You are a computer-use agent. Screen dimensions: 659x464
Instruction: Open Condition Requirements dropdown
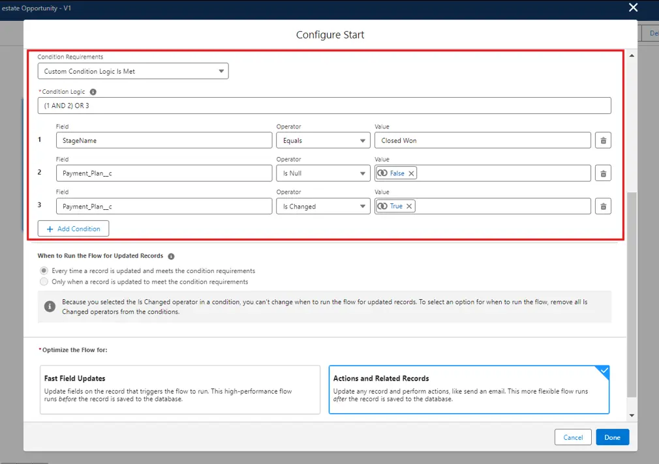(132, 71)
